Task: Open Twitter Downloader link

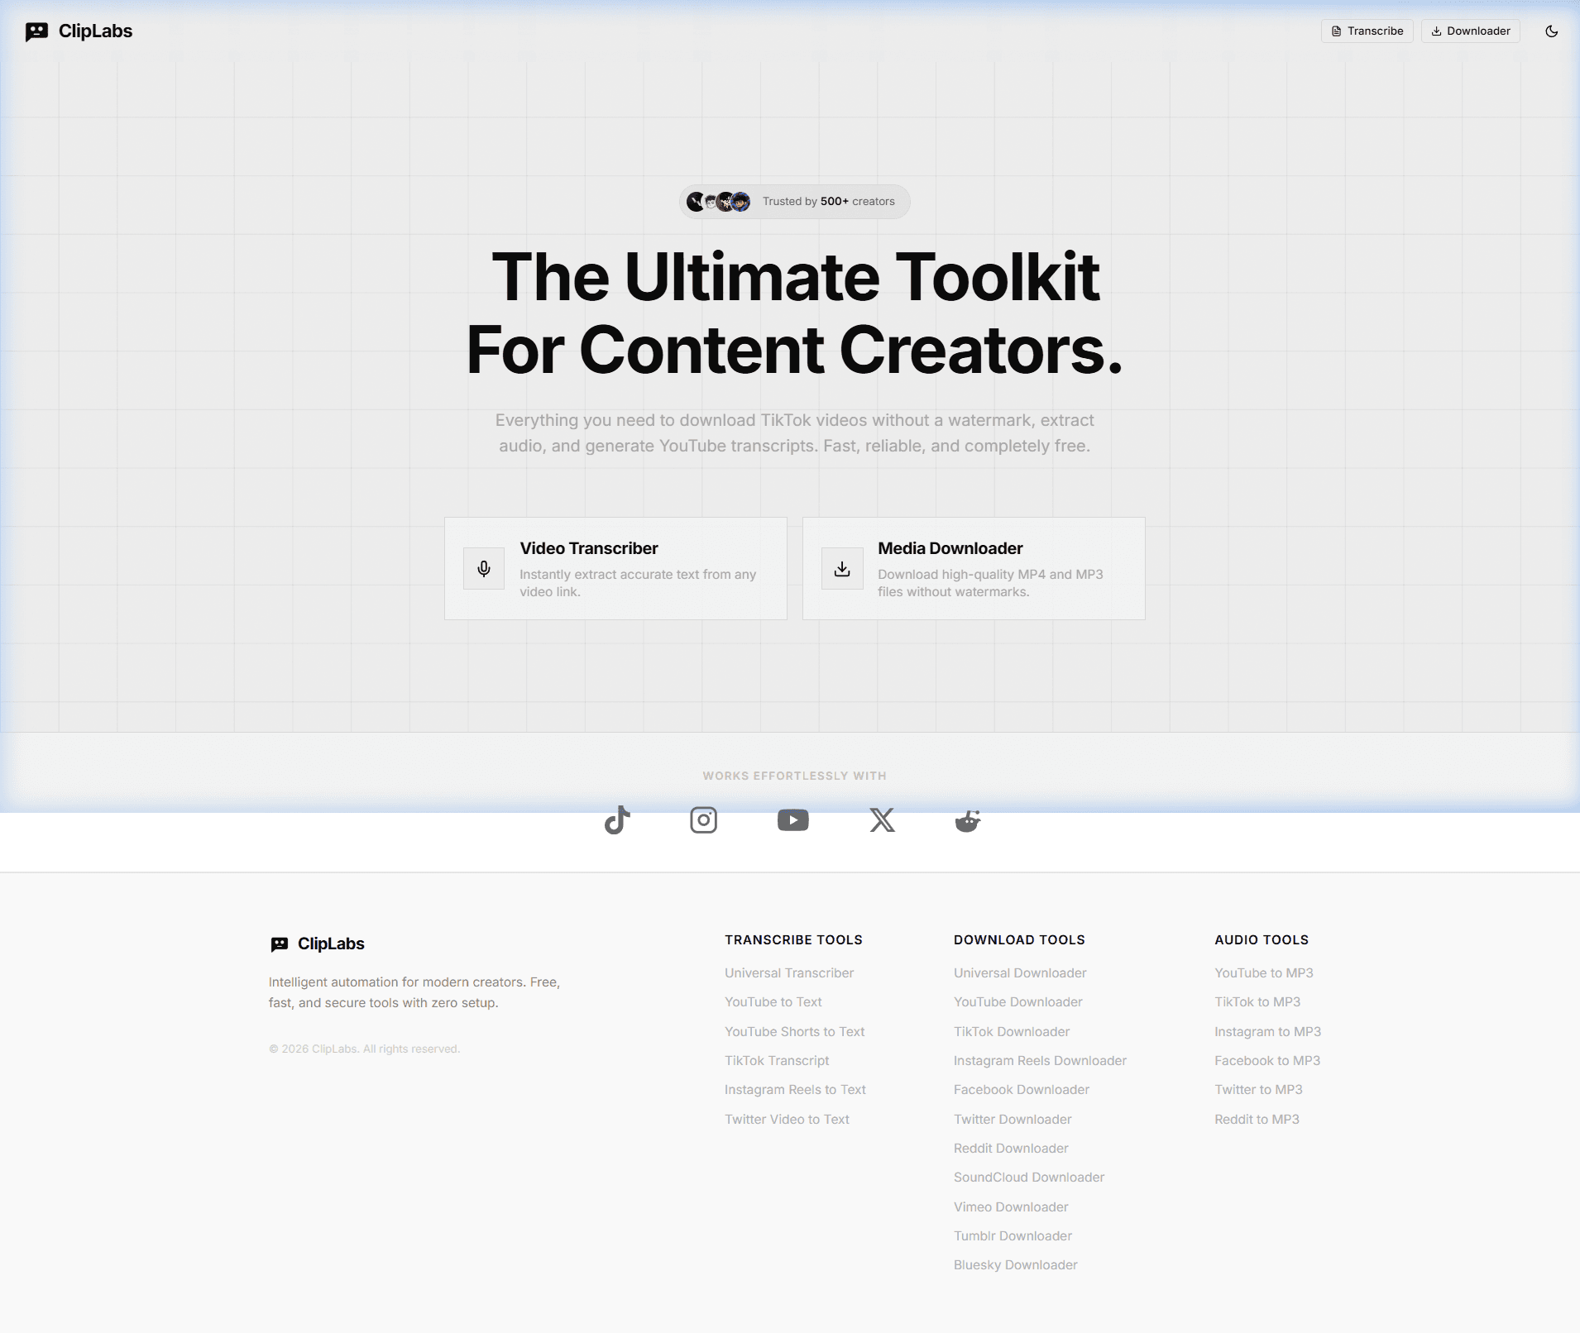Action: 1013,1120
